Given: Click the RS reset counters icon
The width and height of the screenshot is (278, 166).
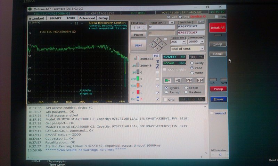Looking at the screenshot, I should 156,56.
